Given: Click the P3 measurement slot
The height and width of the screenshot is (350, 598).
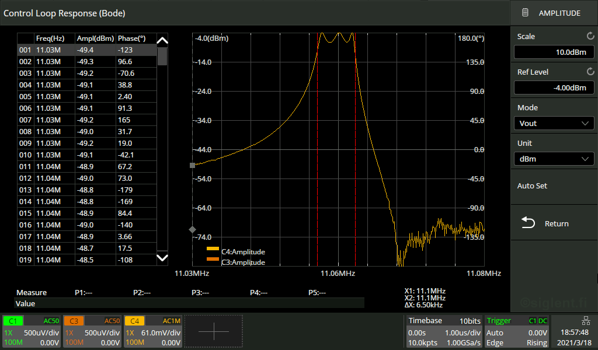Looking at the screenshot, I should click(200, 292).
